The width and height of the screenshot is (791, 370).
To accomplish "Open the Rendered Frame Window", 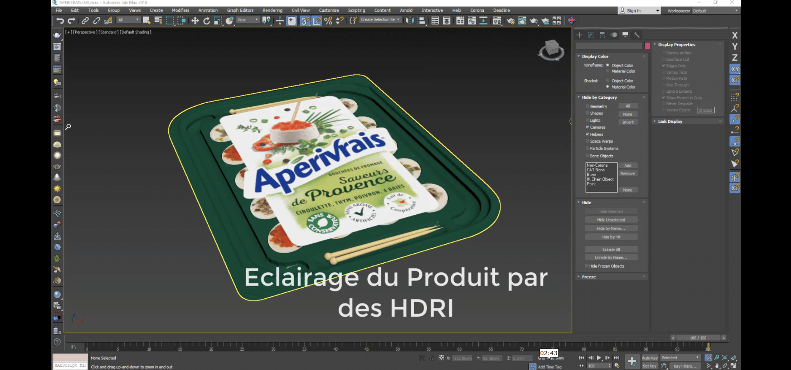I will (522, 21).
